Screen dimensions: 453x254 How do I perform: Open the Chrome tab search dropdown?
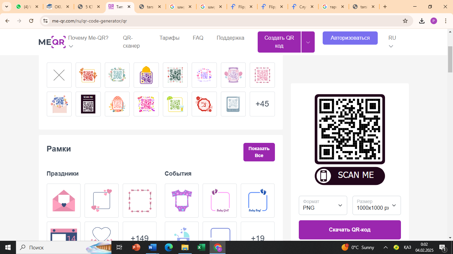click(6, 7)
